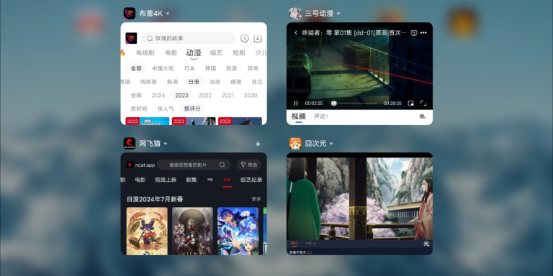Open the 布蕾4K app icon in switcher

(130, 14)
